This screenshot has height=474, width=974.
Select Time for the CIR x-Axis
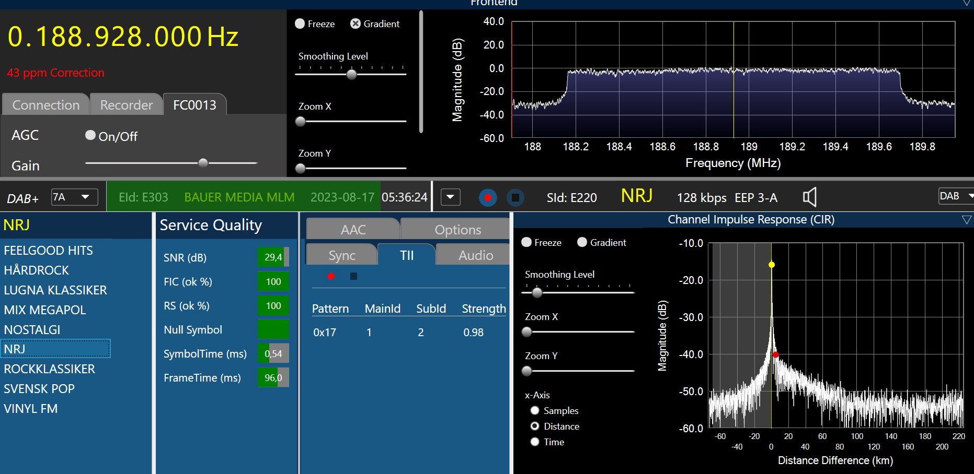(x=535, y=442)
